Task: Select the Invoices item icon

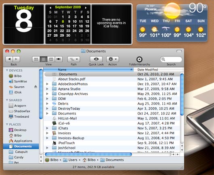Action: [55, 133]
